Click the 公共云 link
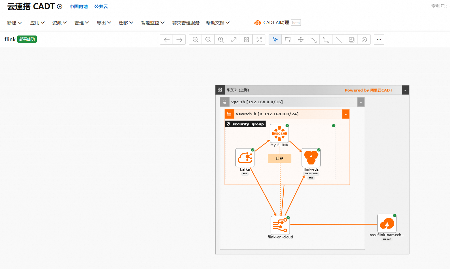The height and width of the screenshot is (269, 450). tap(101, 7)
